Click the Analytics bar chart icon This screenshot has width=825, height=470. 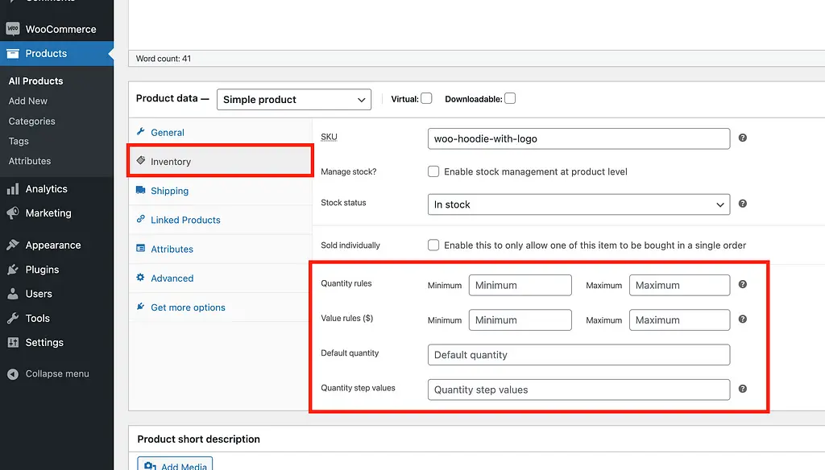click(13, 189)
